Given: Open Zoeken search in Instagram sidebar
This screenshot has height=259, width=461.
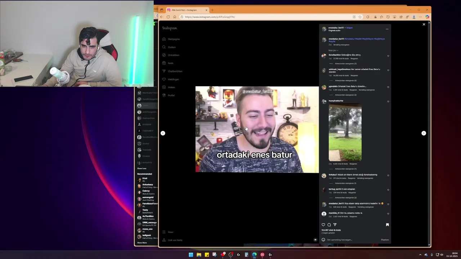Looking at the screenshot, I should point(169,47).
